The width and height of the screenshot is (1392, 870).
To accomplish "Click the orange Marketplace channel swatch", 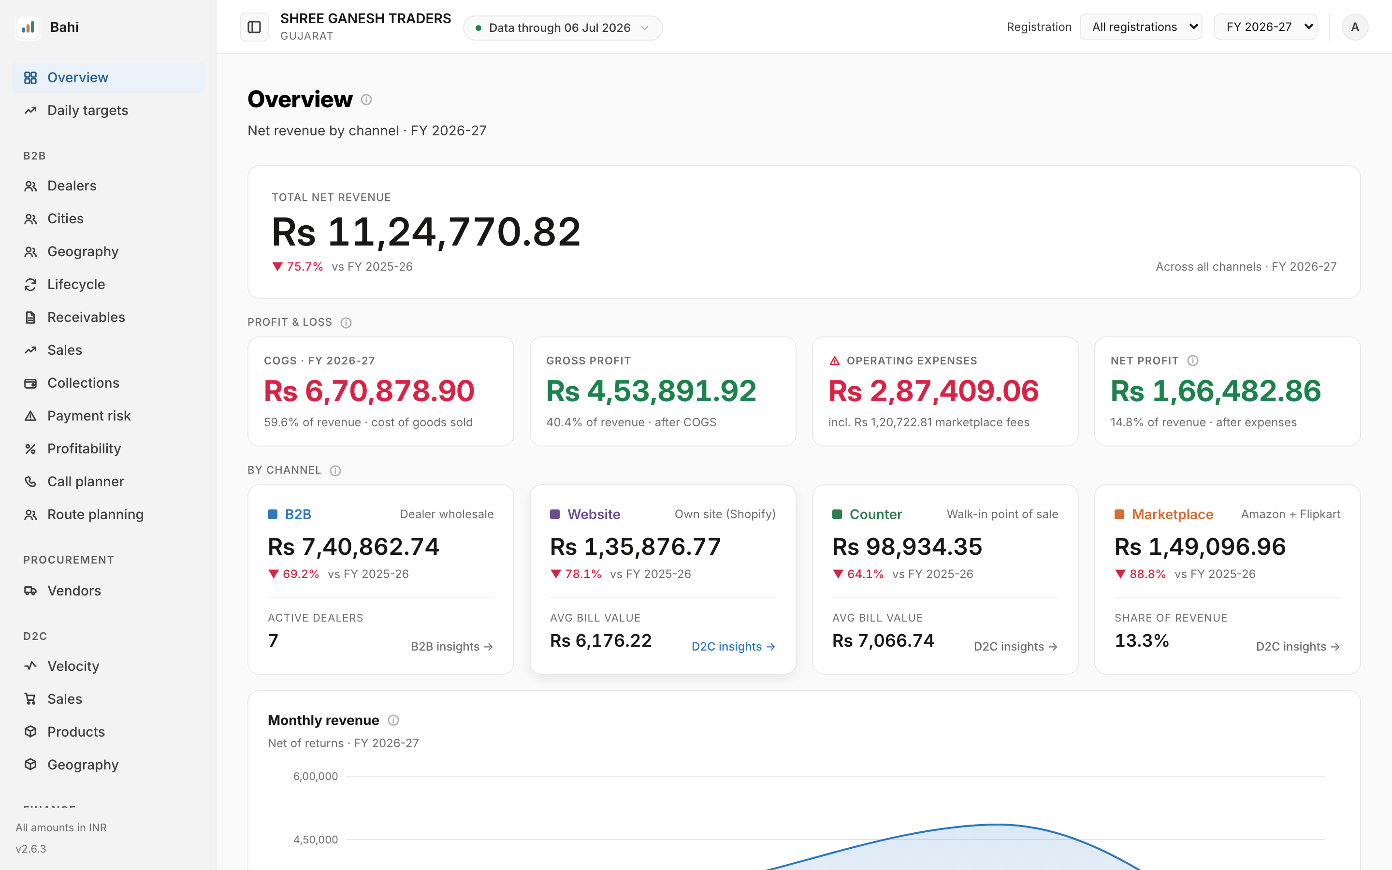I will click(1119, 514).
